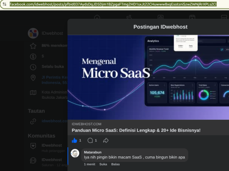Viewport: 229px width, 171px height.
Task: Open the Matarabun commenter name link
Action: pos(93,152)
